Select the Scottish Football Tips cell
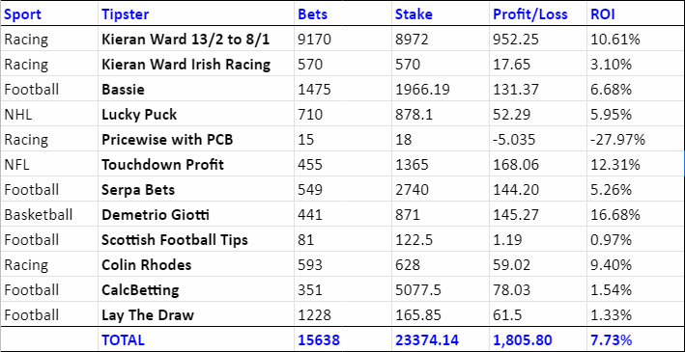The image size is (685, 352). [x=196, y=239]
